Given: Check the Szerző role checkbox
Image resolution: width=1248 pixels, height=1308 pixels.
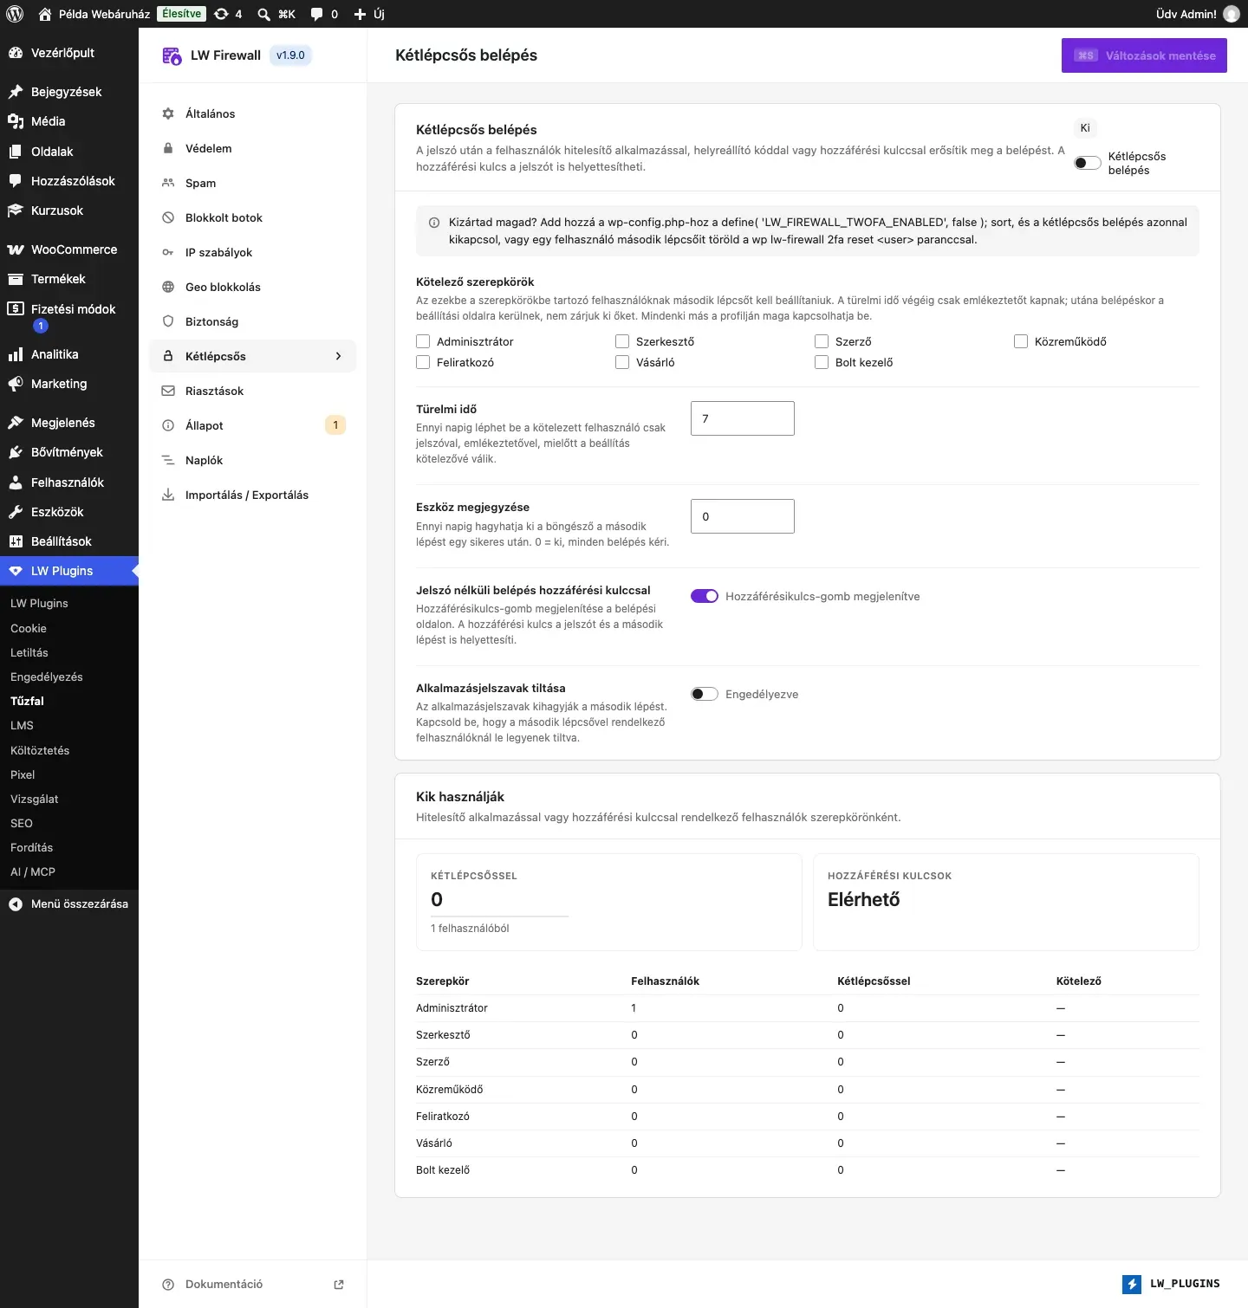Looking at the screenshot, I should click(822, 341).
